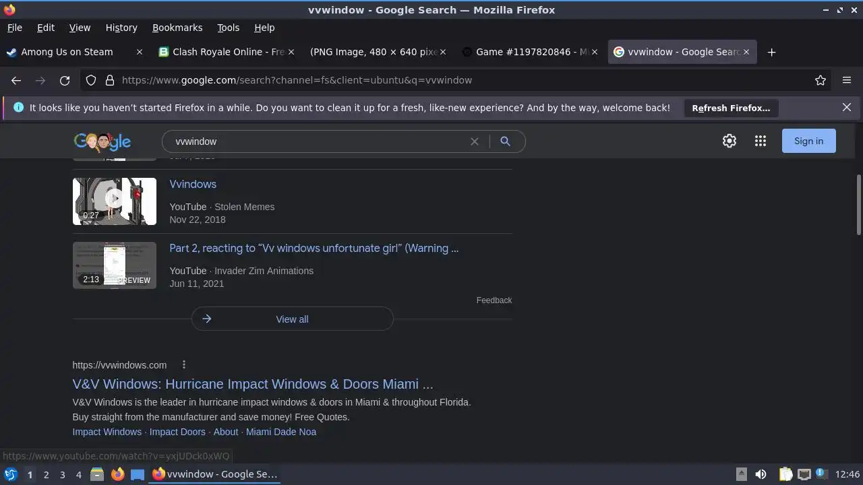
Task: Open the Part 2 reacting video link
Action: [x=314, y=248]
